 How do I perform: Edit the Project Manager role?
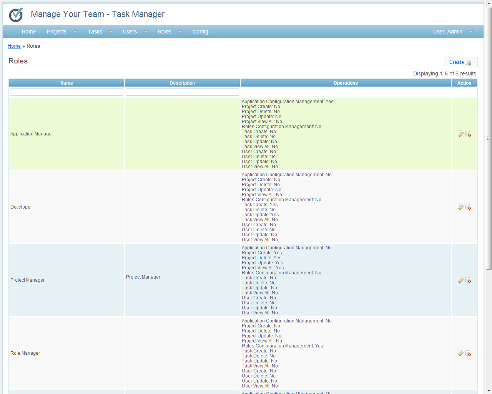click(x=460, y=280)
